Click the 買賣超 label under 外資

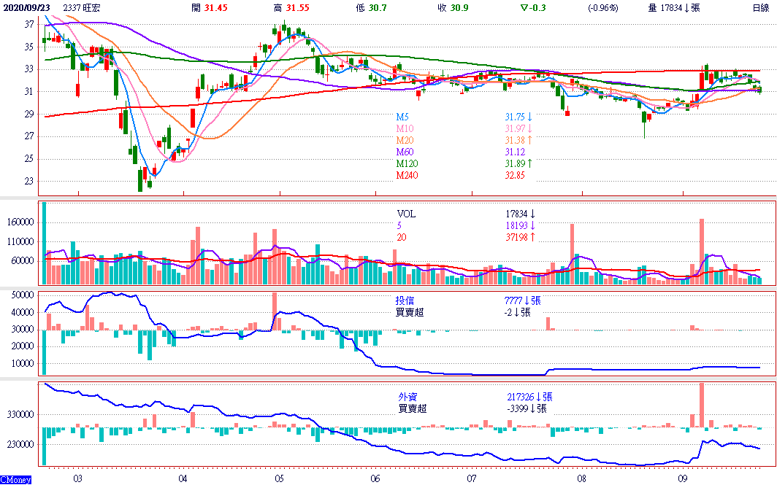[411, 408]
